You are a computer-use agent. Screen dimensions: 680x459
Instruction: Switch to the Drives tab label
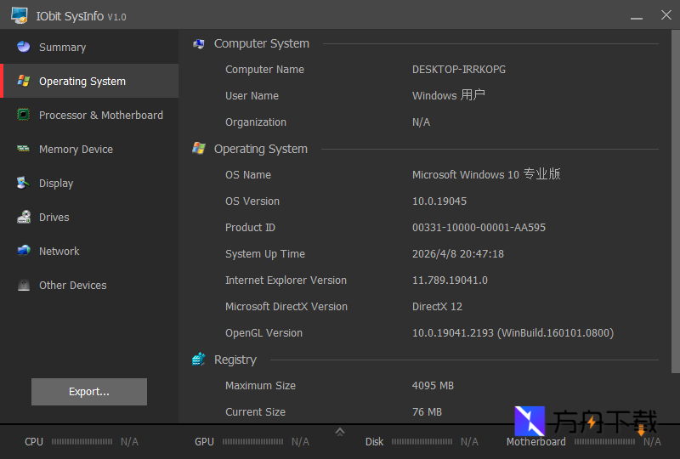pos(54,217)
